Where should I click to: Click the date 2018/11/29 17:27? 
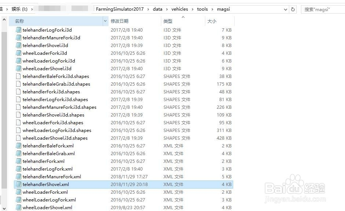click(x=129, y=176)
